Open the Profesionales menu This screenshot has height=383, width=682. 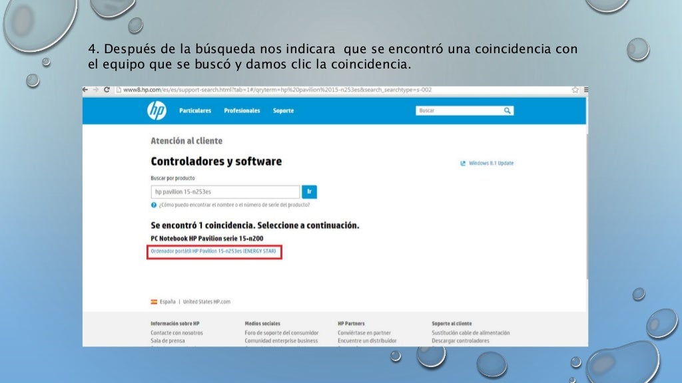(x=242, y=111)
